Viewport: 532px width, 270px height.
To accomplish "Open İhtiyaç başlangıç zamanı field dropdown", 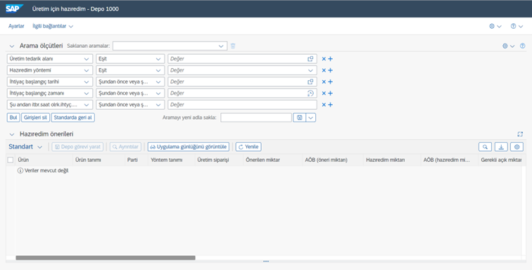I will [87, 94].
